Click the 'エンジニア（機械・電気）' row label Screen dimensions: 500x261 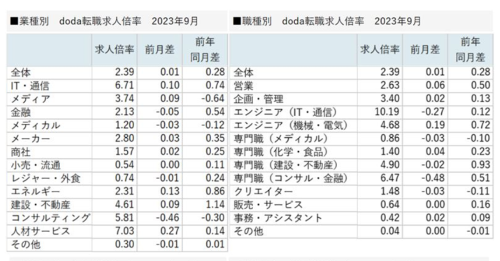click(291, 126)
